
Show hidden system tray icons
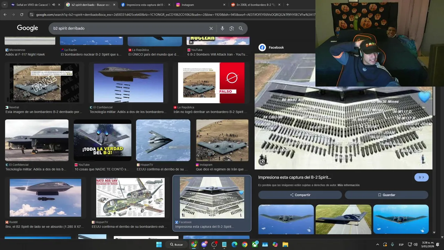point(378,244)
